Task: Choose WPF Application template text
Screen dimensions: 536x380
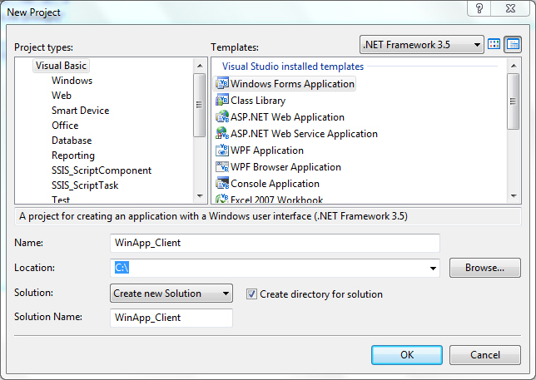Action: [x=267, y=151]
